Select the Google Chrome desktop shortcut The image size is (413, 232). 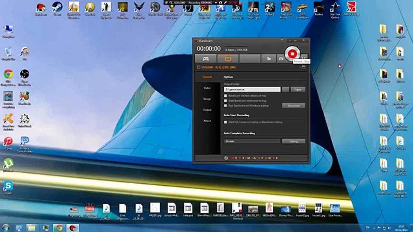point(8,78)
